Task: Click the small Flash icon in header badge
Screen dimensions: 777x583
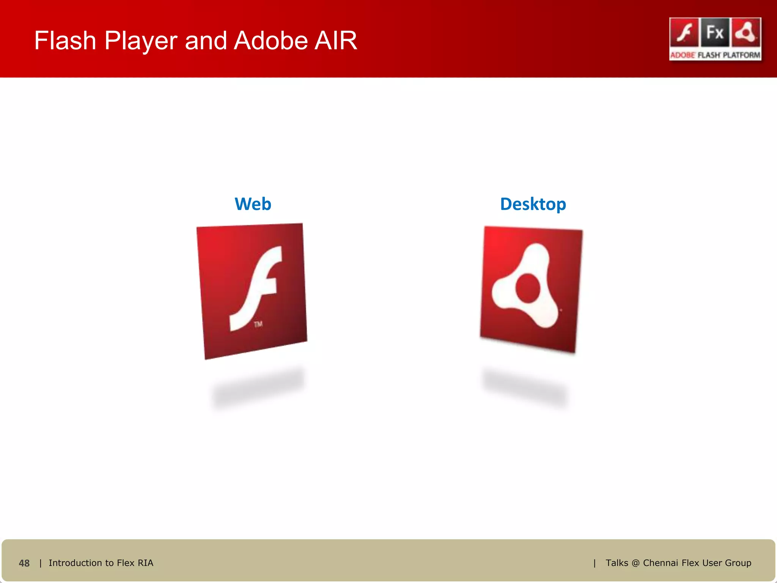Action: point(684,33)
